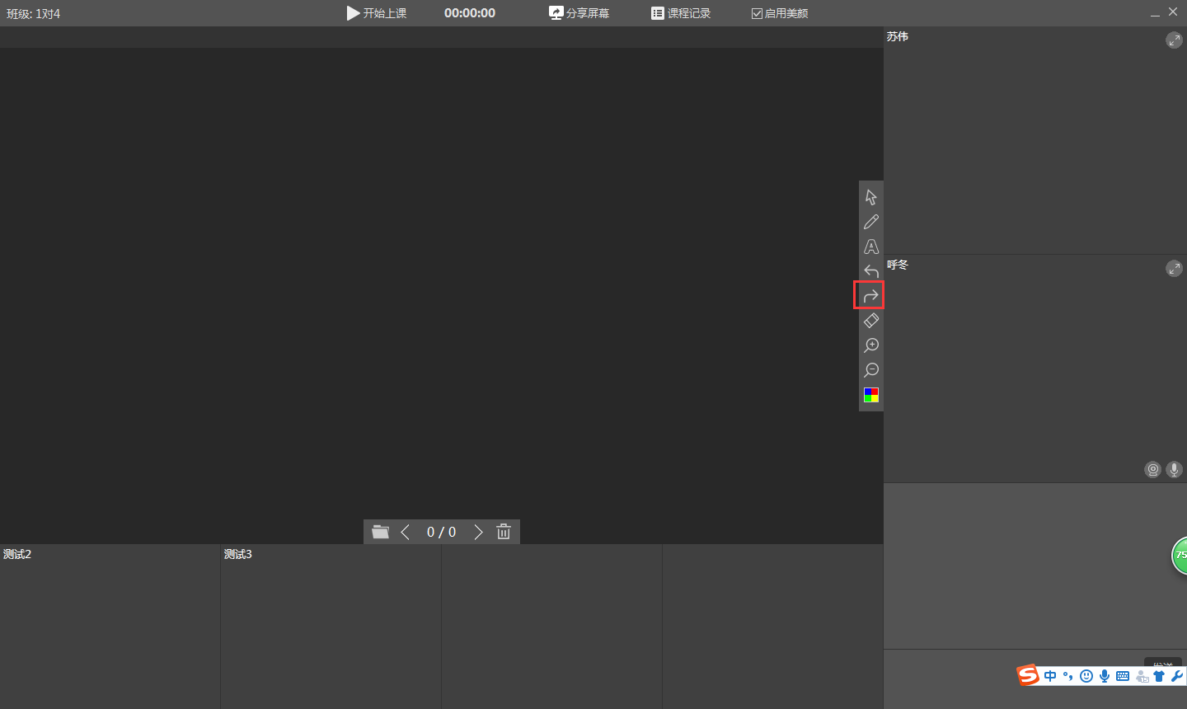Zoom out of the whiteboard

coord(871,370)
